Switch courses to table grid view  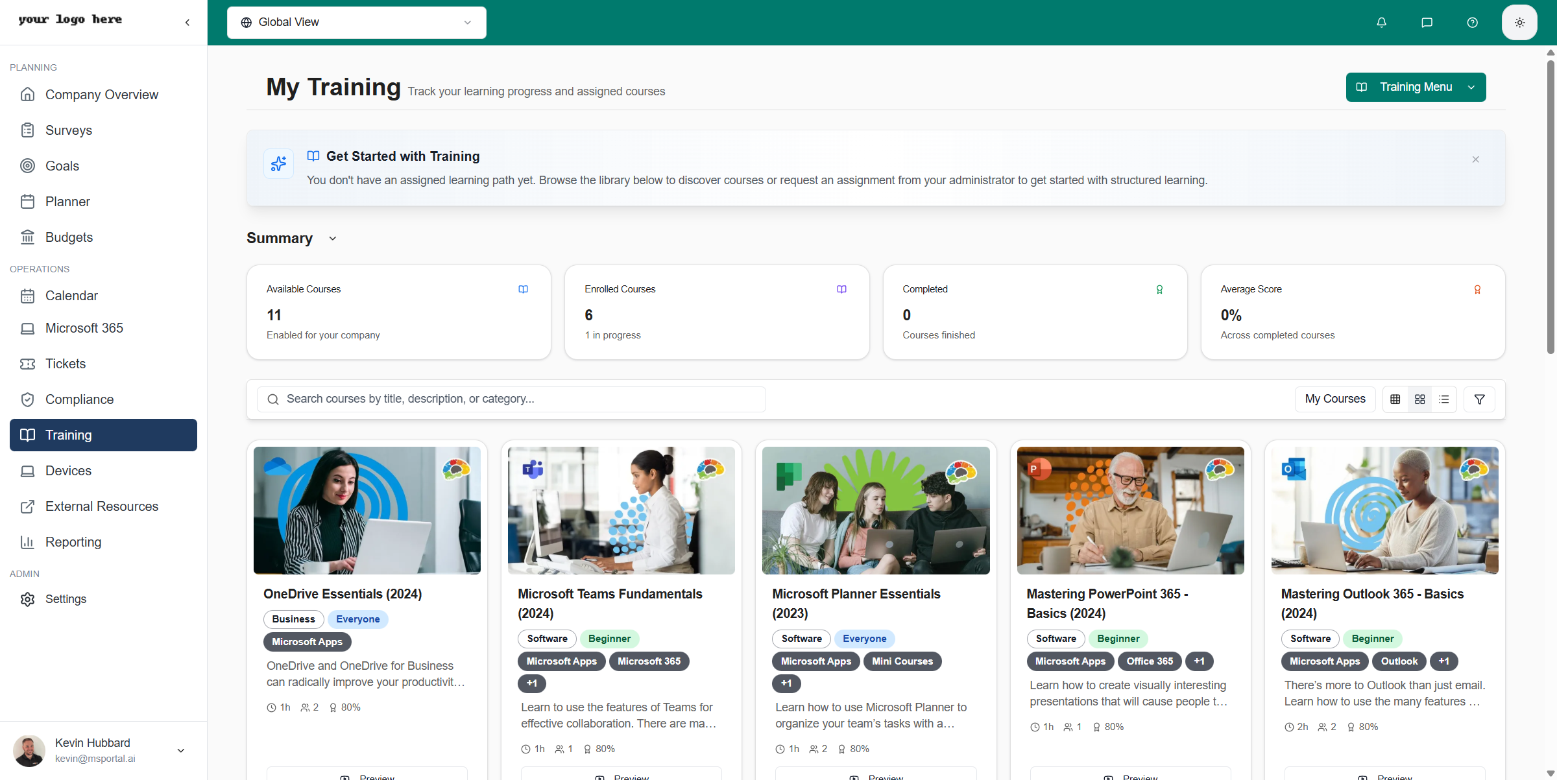pyautogui.click(x=1395, y=399)
